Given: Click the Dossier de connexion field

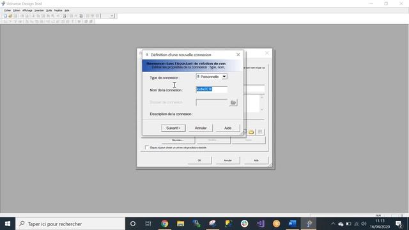Looking at the screenshot, I should tap(212, 102).
